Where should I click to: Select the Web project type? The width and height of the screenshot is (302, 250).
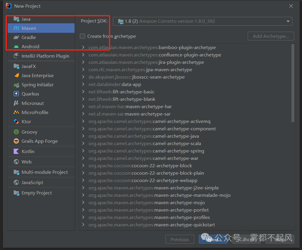[x=27, y=162]
